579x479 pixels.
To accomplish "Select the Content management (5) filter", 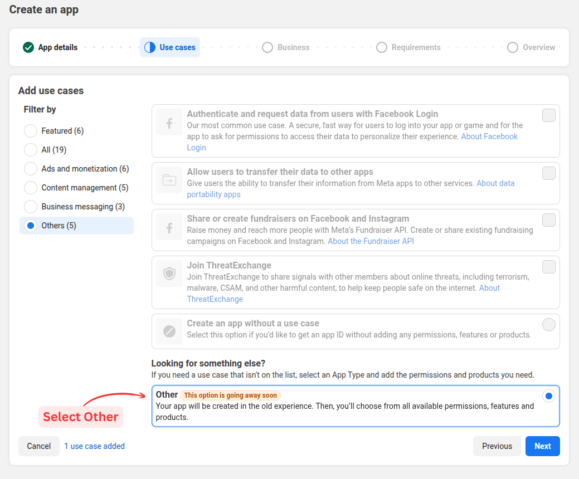I will click(31, 188).
